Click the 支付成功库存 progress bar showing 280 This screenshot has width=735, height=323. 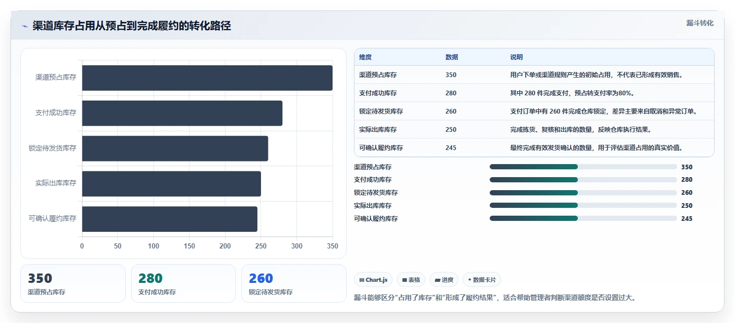coord(583,180)
